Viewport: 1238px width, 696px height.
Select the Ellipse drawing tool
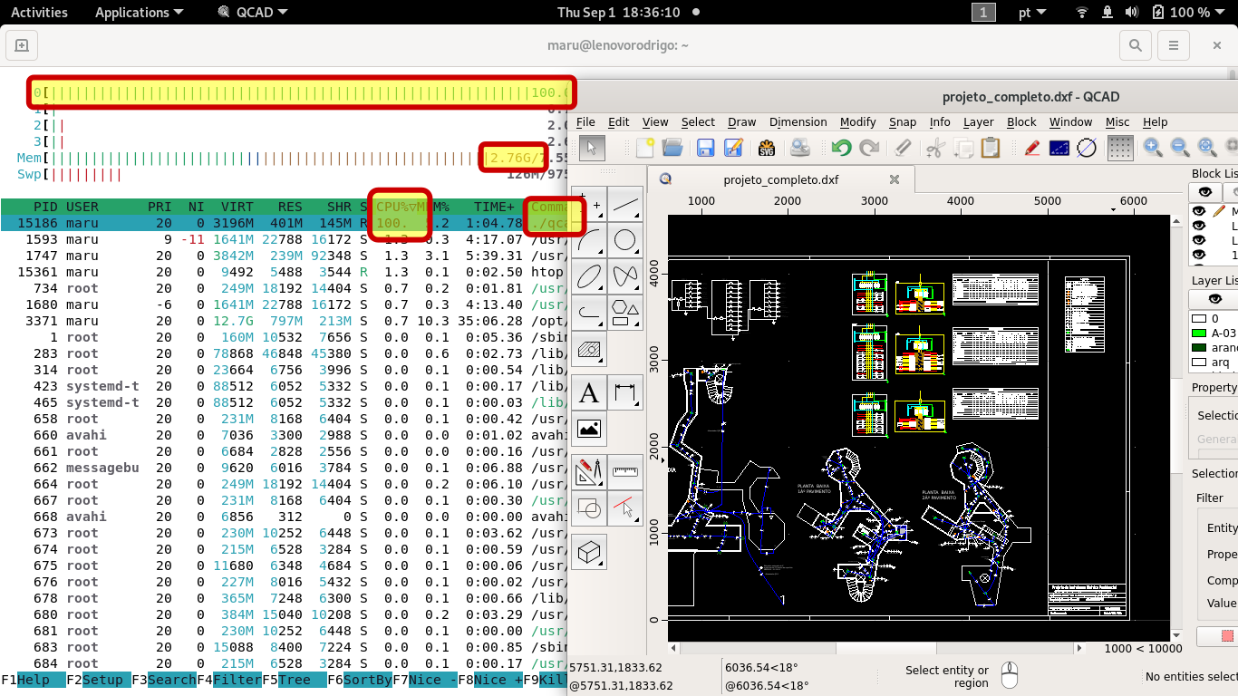tap(589, 276)
